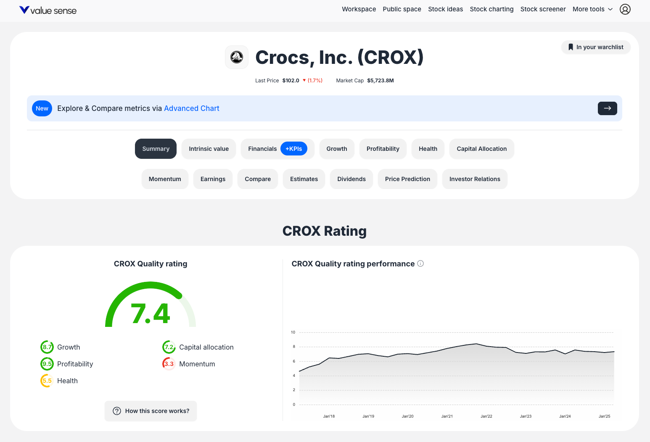Click the arrow button on Advanced Chart banner
This screenshot has height=442, width=650.
607,108
